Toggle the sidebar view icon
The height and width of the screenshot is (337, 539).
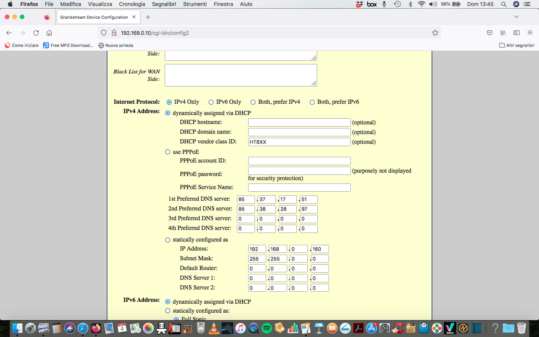[517, 33]
